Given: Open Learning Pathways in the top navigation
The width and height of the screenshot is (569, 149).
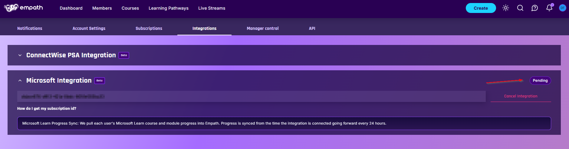Looking at the screenshot, I should pos(169,8).
